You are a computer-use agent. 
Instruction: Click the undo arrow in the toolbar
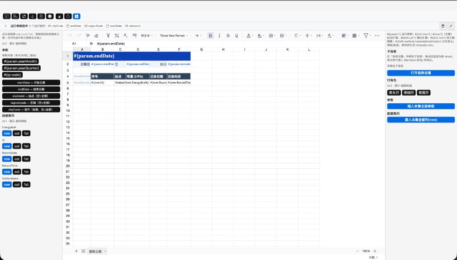click(x=70, y=36)
